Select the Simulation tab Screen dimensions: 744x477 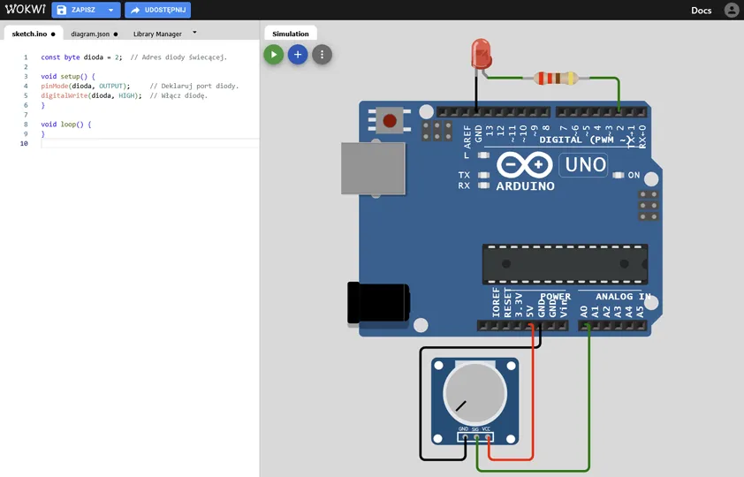coord(291,34)
